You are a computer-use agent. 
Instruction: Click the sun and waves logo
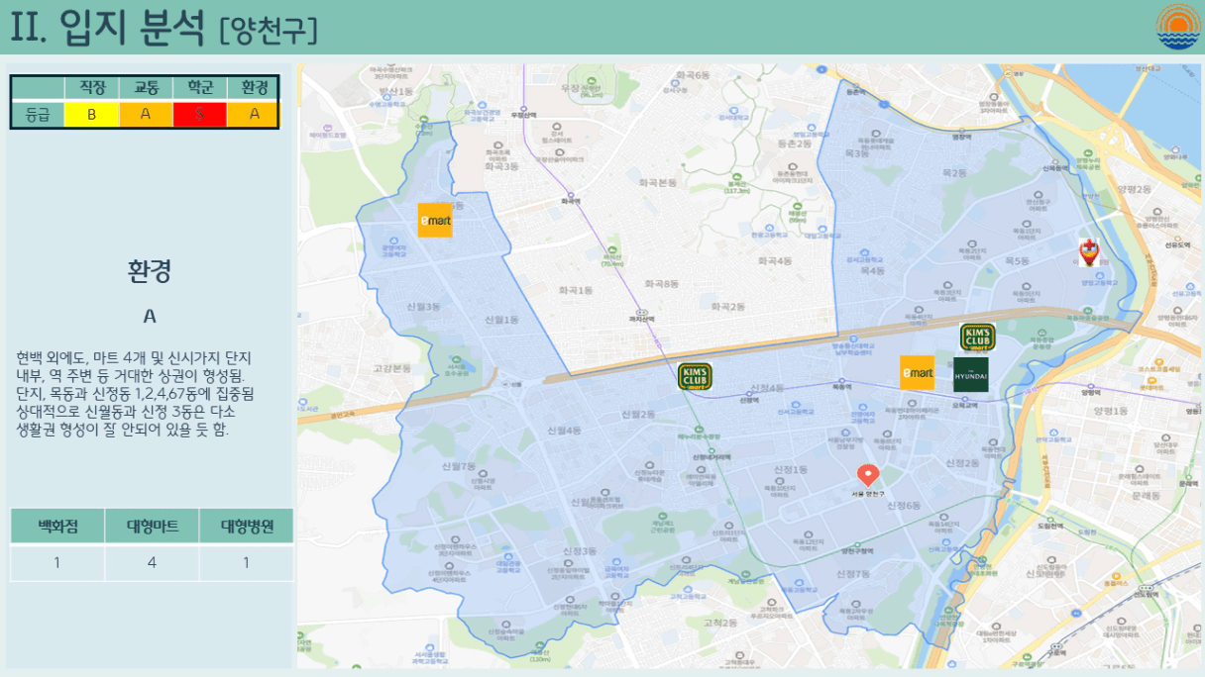click(1177, 27)
